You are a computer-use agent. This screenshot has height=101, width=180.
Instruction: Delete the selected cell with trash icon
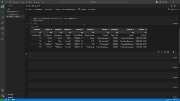[174, 52]
